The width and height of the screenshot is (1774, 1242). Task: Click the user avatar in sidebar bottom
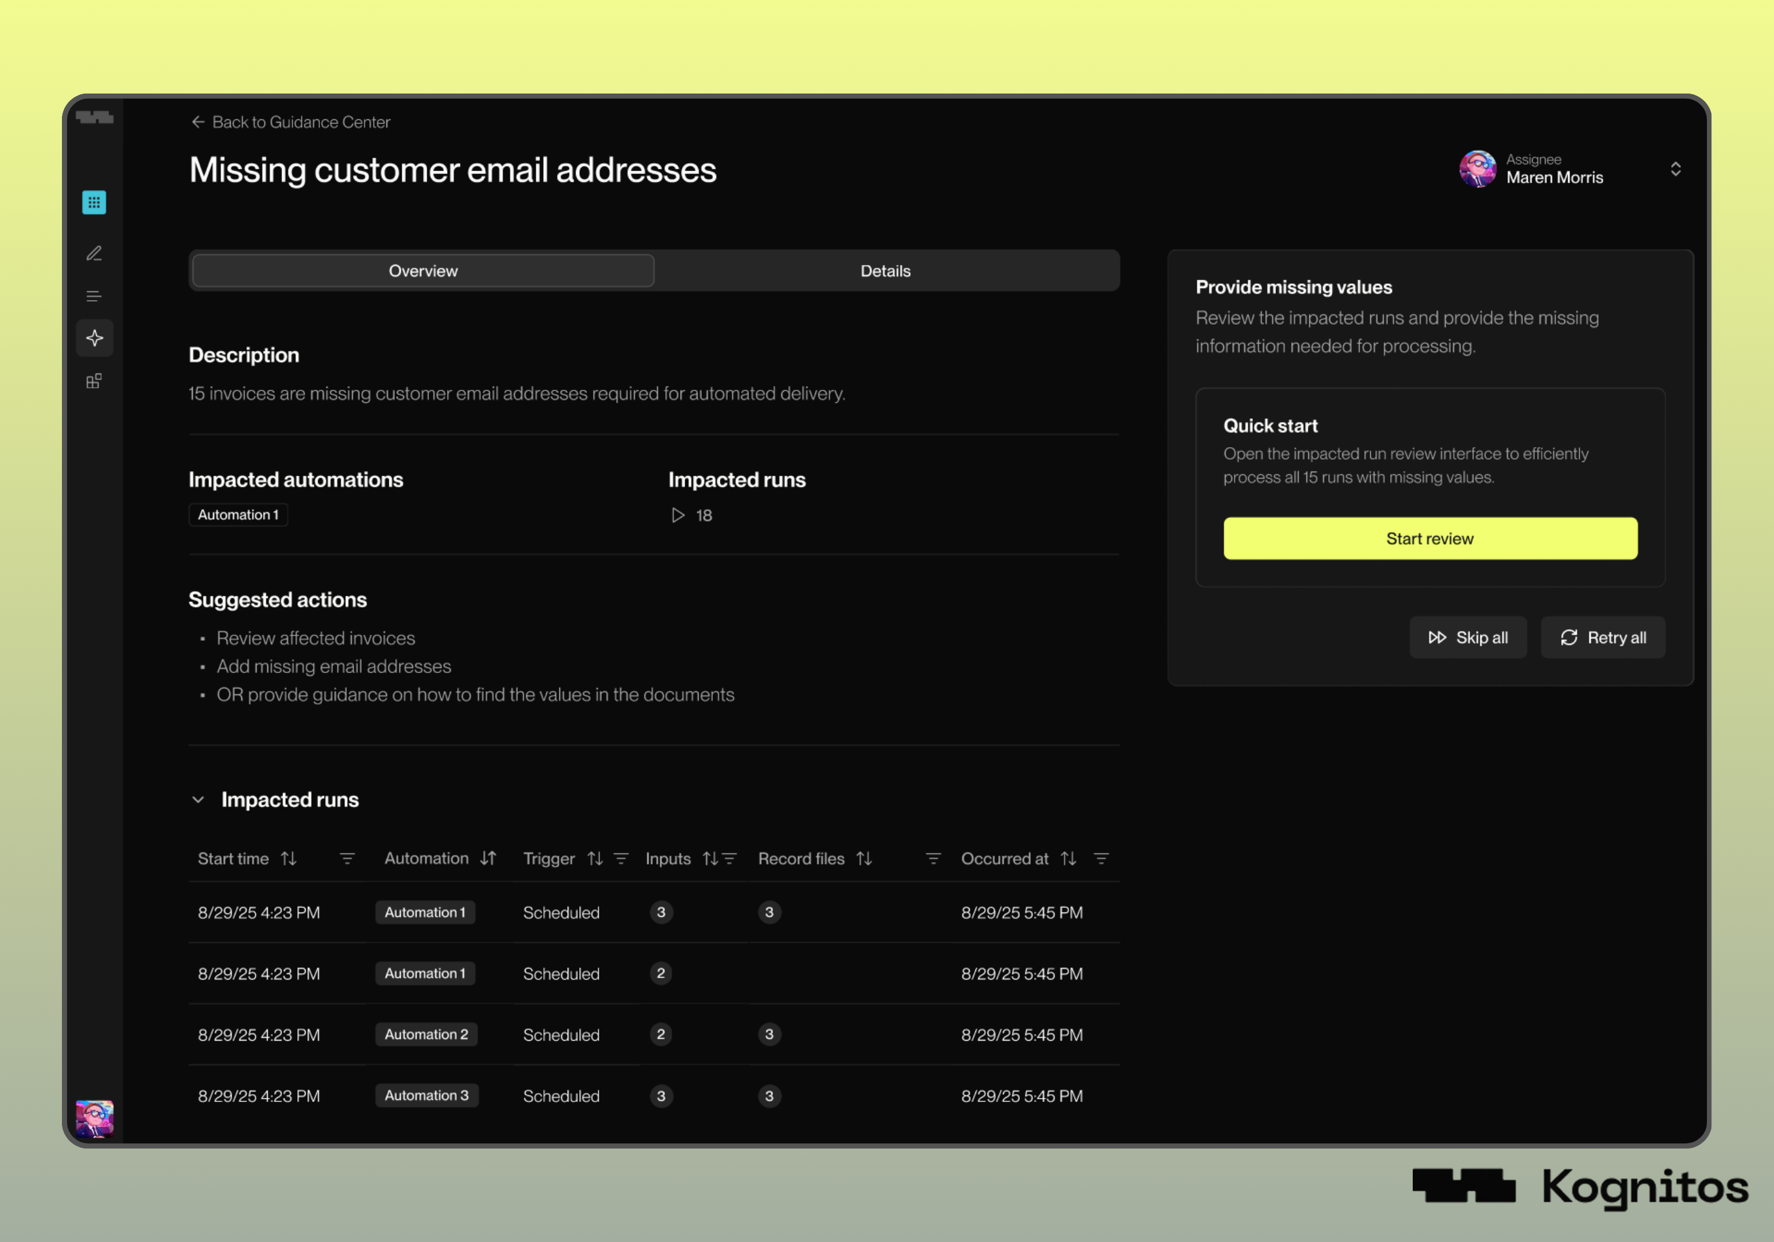(x=94, y=1117)
